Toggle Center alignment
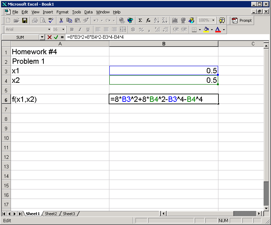This screenshot has height=225, width=271. pos(106,30)
